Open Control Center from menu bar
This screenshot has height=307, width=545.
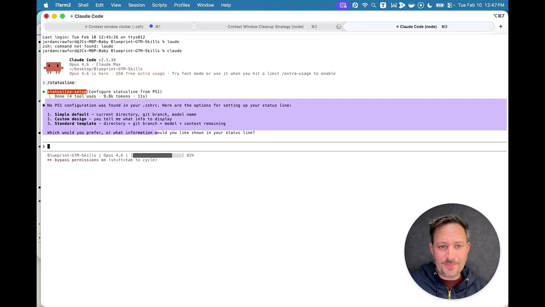click(x=450, y=5)
